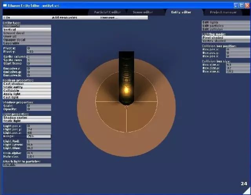Edit the Halo alpha field

coord(39,153)
